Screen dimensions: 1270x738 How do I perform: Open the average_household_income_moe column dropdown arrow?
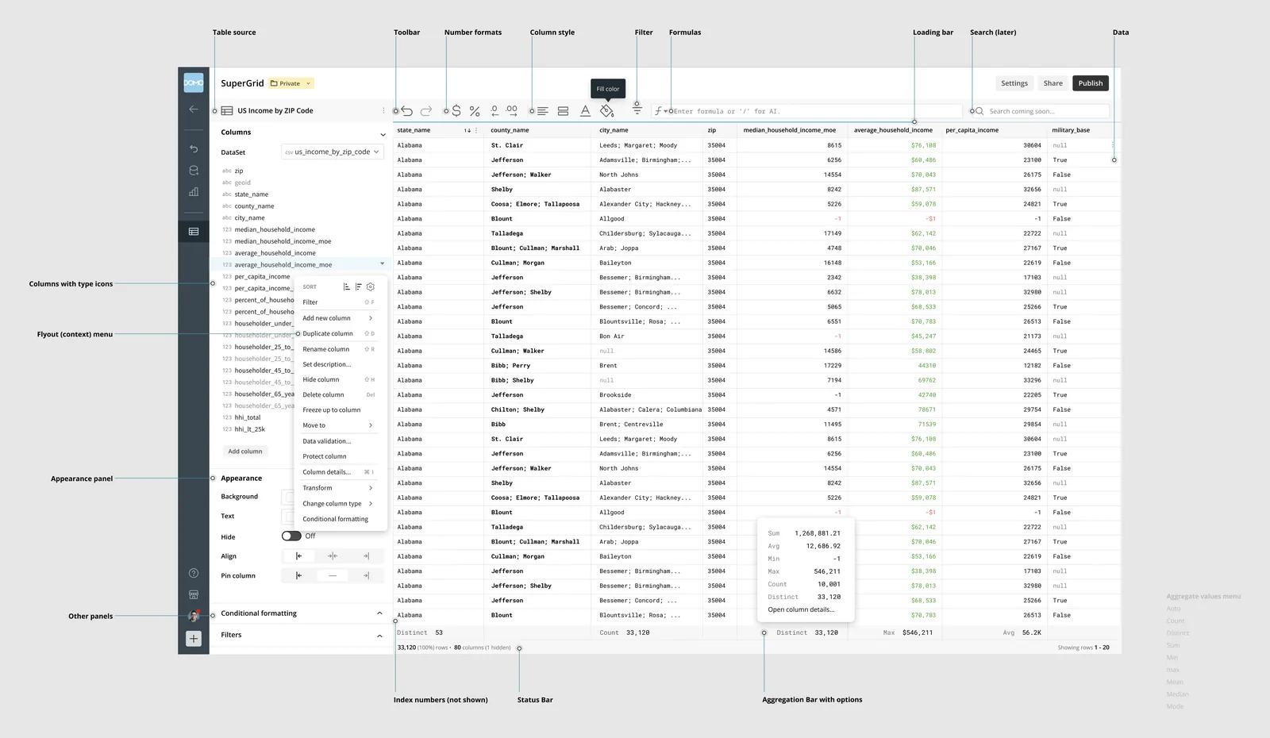(382, 264)
